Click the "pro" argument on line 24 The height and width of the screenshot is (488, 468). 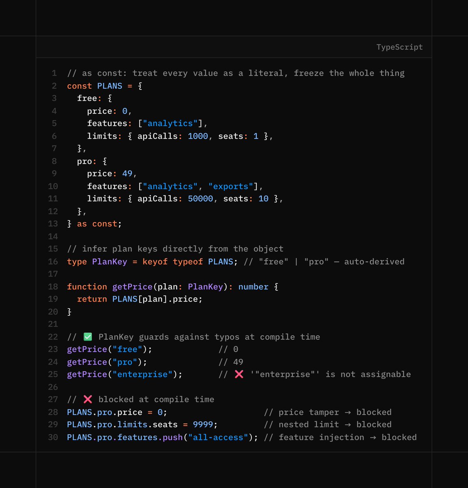click(x=125, y=362)
